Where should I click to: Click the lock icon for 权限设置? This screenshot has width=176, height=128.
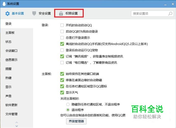pyautogui.click(x=61, y=14)
